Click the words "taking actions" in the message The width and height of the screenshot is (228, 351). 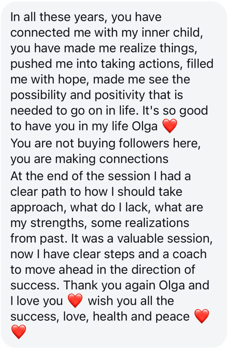(x=140, y=64)
